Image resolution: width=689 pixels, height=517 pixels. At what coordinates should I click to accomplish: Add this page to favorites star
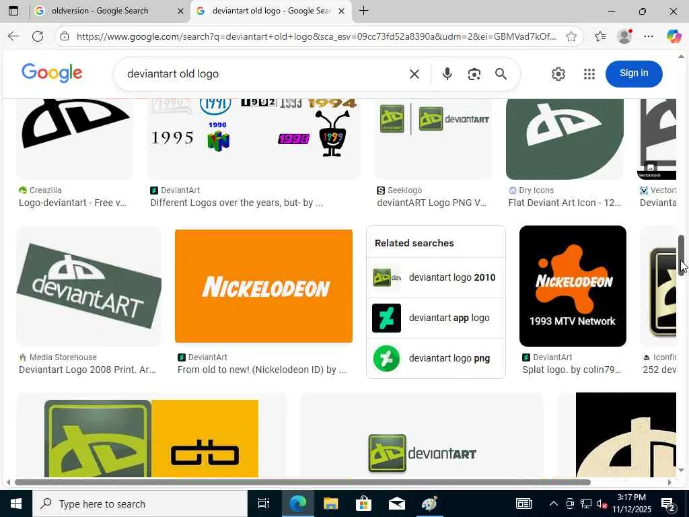point(571,36)
